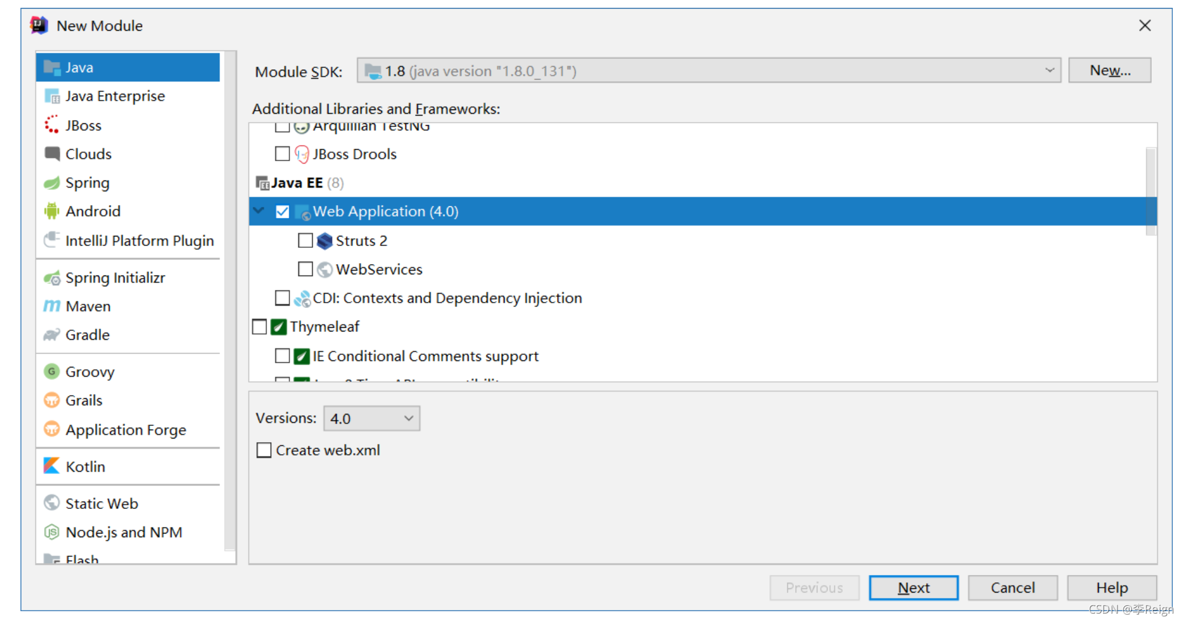Viewport: 1183px width, 622px height.
Task: Click the CDI framework icon
Action: 303,298
